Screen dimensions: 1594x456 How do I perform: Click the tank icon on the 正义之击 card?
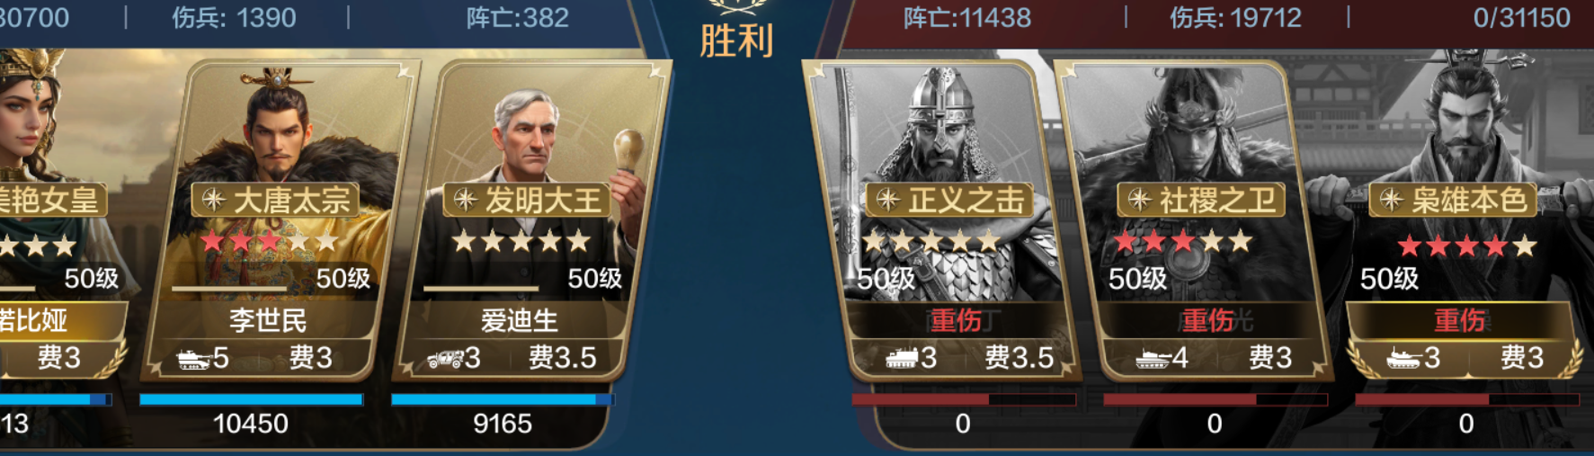902,359
